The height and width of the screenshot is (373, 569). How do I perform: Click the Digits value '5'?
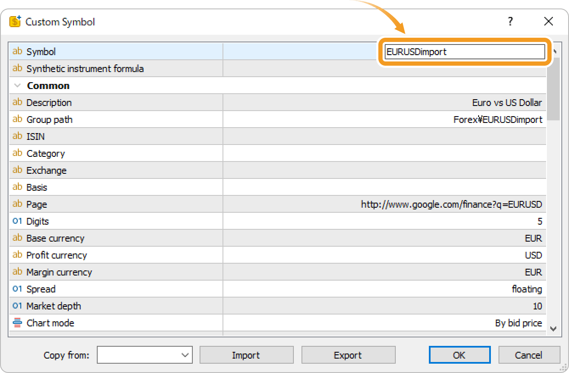[540, 221]
